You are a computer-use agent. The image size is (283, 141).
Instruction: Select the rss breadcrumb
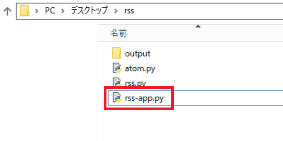[x=129, y=11]
